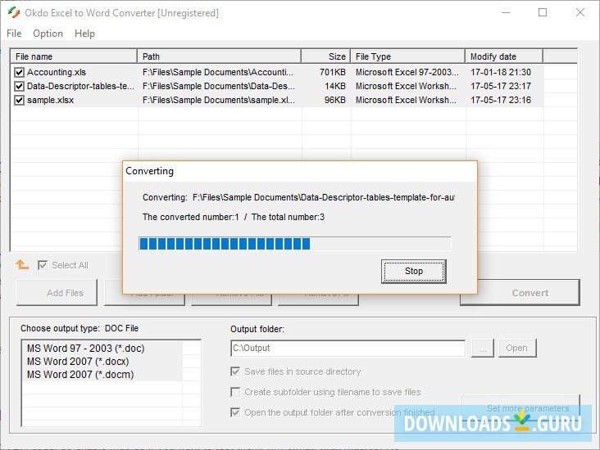The image size is (600, 450).
Task: Select the Data-Descriptor-tables-te... file name
Action: pyautogui.click(x=81, y=86)
